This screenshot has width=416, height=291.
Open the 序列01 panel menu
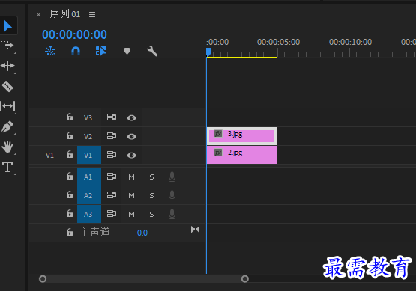coord(92,14)
